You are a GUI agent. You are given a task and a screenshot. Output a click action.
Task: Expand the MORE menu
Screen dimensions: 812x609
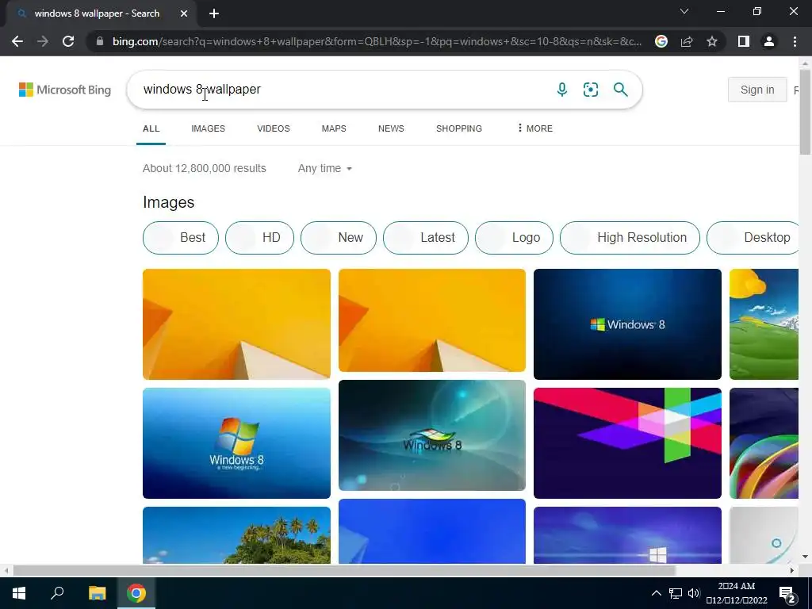pyautogui.click(x=535, y=128)
